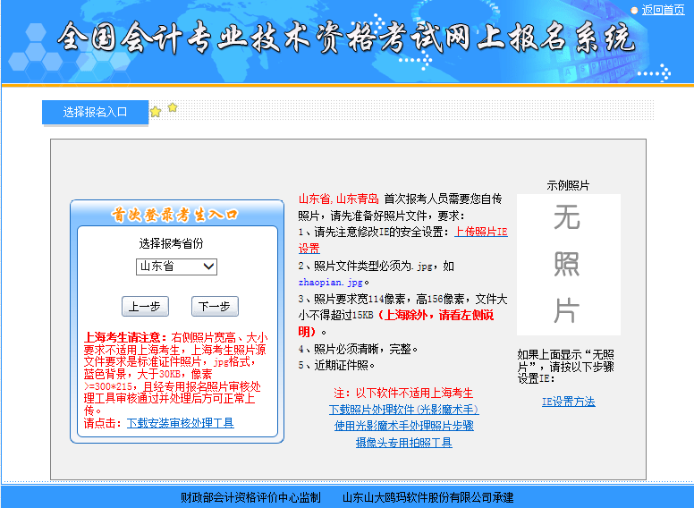The image size is (694, 508).
Task: Click the larger yellow star icon
Action: [156, 112]
